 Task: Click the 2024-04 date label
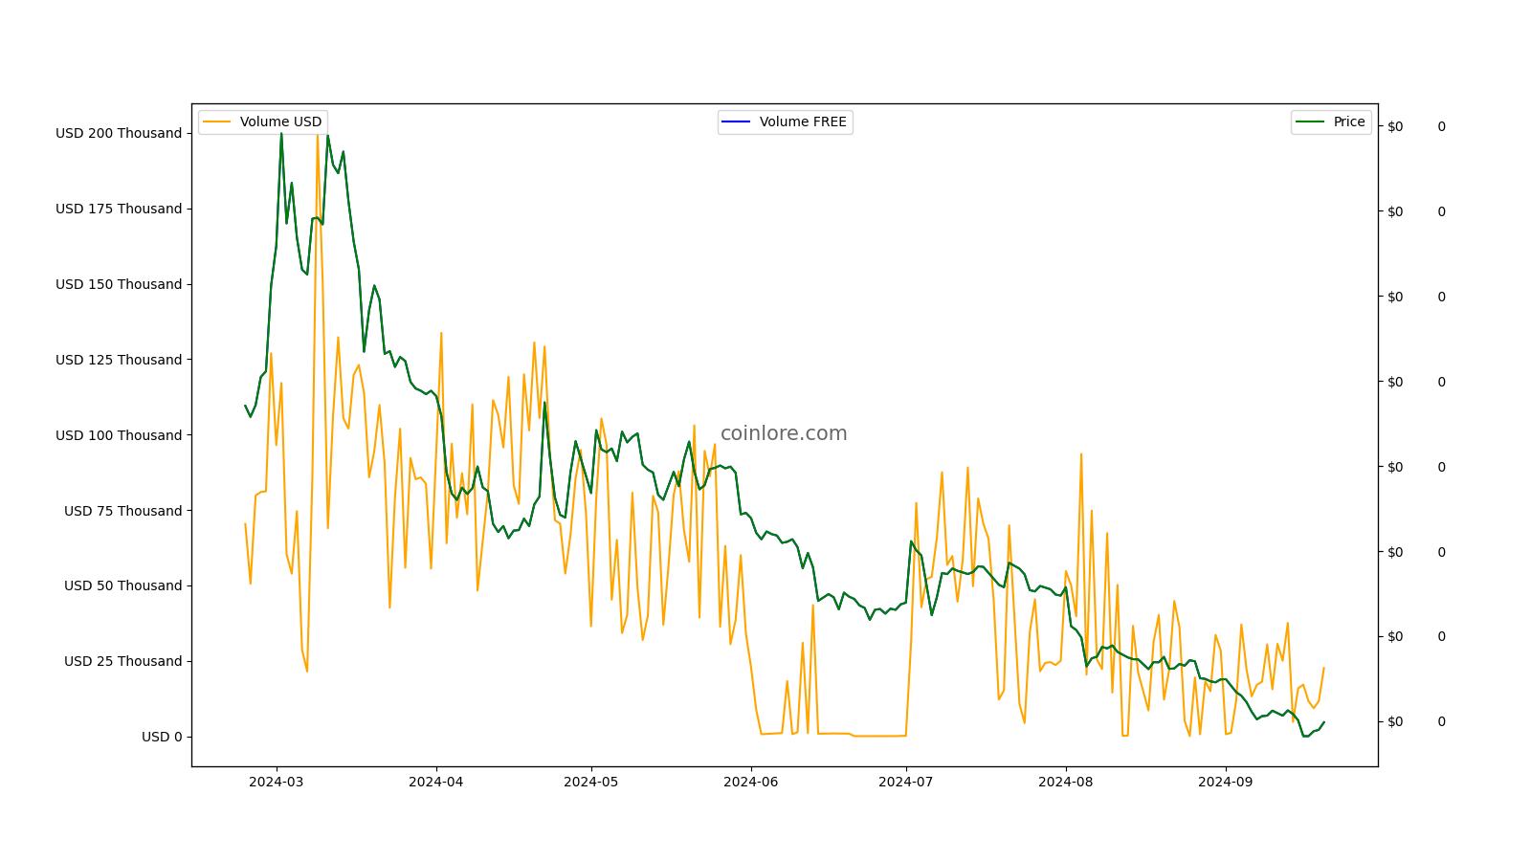pyautogui.click(x=436, y=782)
